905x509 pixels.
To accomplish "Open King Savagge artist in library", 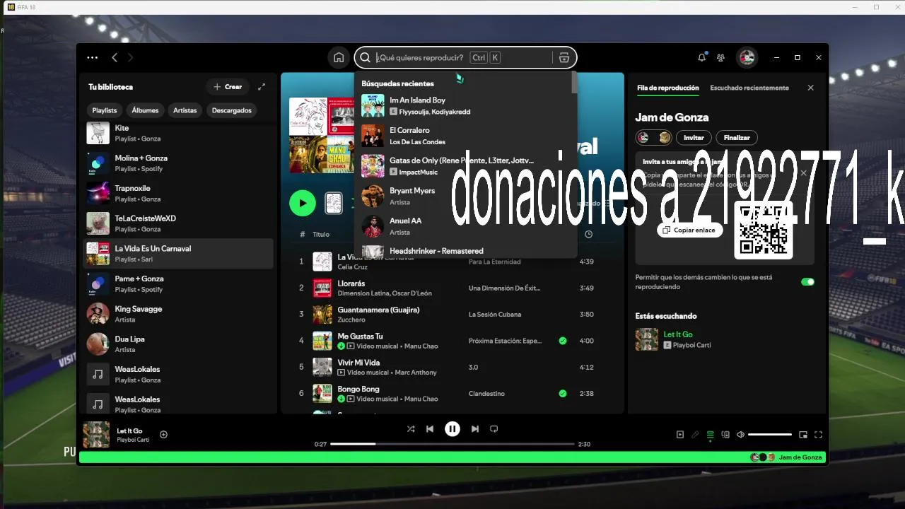I will (178, 314).
